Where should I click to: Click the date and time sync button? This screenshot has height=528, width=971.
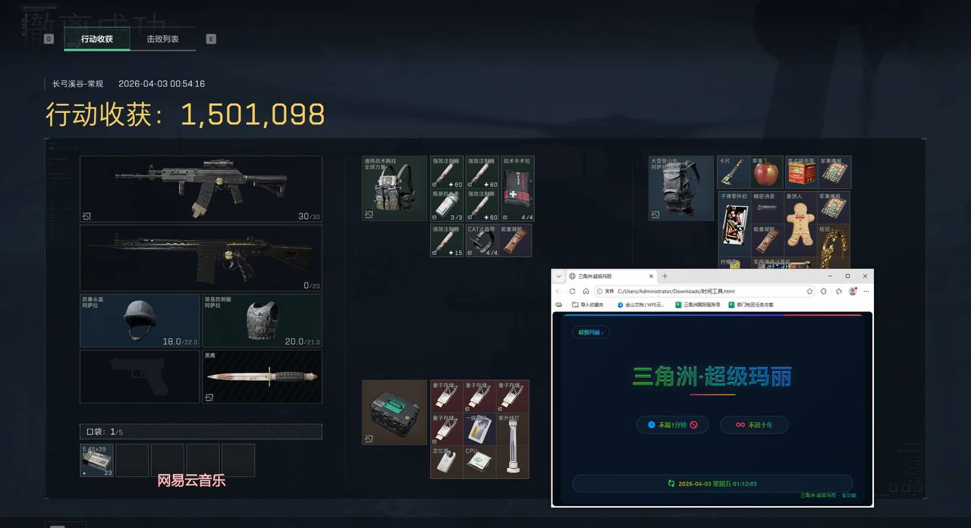pos(712,483)
